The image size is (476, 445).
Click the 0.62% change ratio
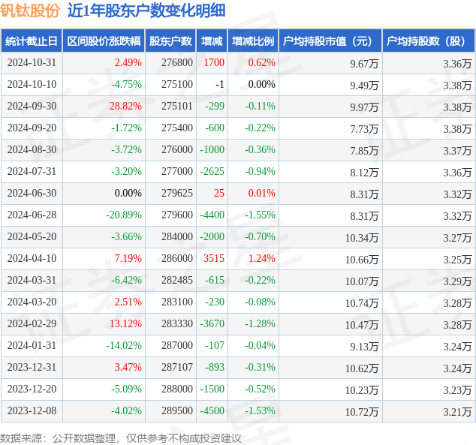point(262,62)
